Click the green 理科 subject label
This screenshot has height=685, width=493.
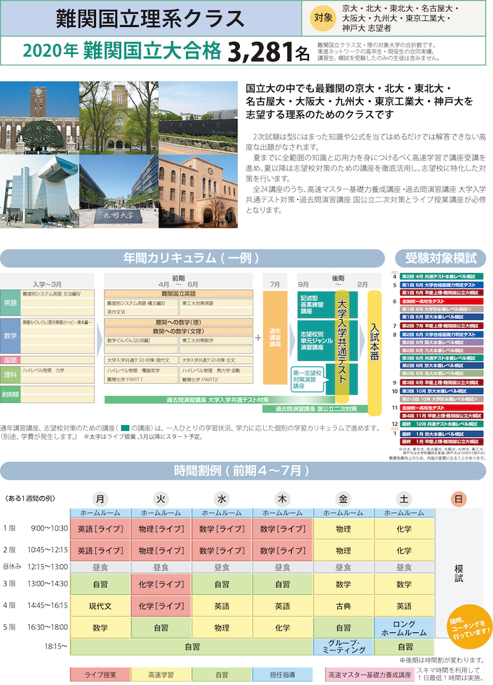(11, 375)
